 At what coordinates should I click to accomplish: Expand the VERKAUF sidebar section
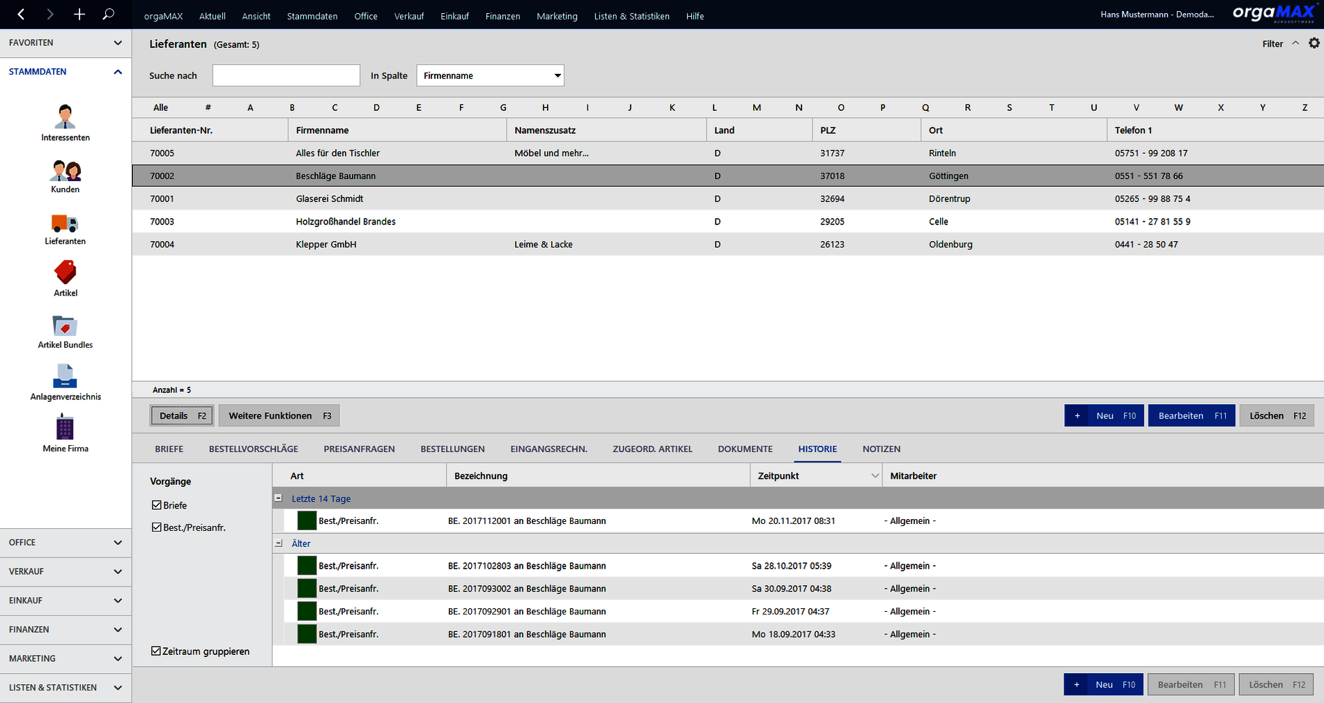pos(66,571)
